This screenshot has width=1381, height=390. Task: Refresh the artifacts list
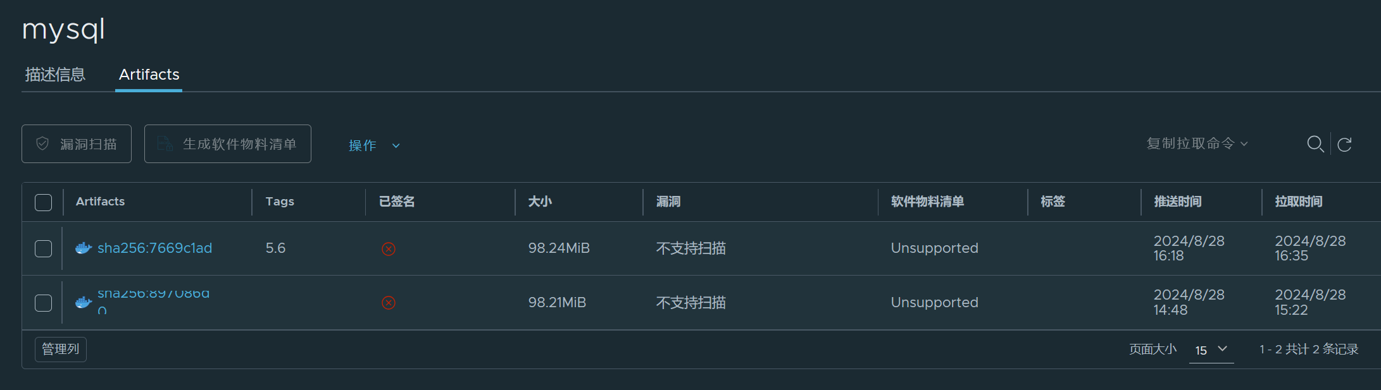point(1345,145)
